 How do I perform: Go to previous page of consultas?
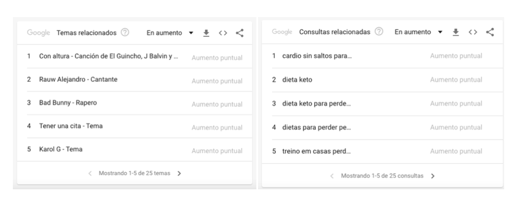tap(332, 176)
